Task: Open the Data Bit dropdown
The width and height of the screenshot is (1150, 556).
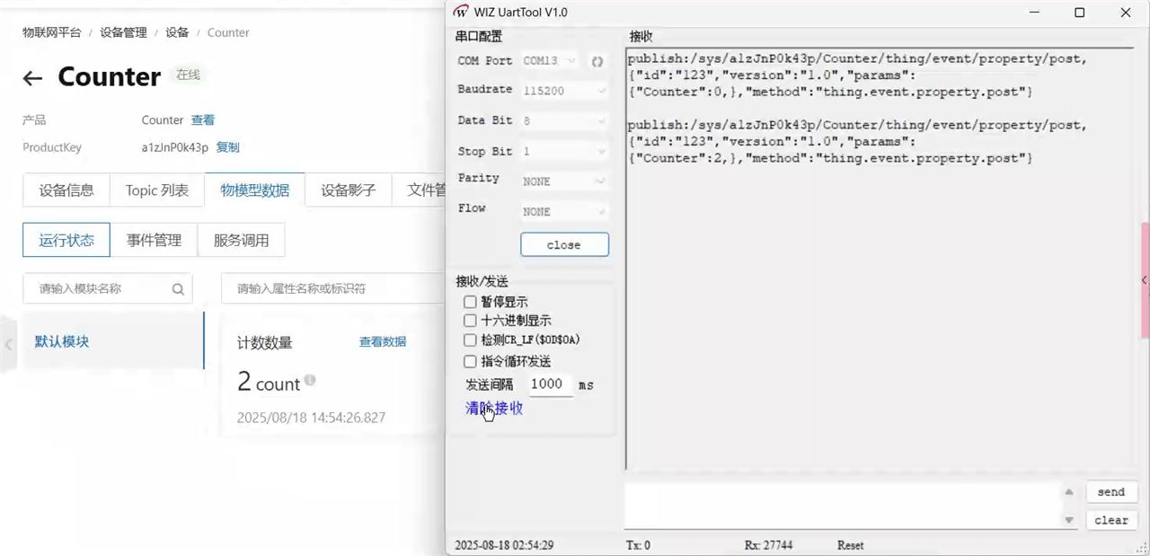Action: point(564,121)
